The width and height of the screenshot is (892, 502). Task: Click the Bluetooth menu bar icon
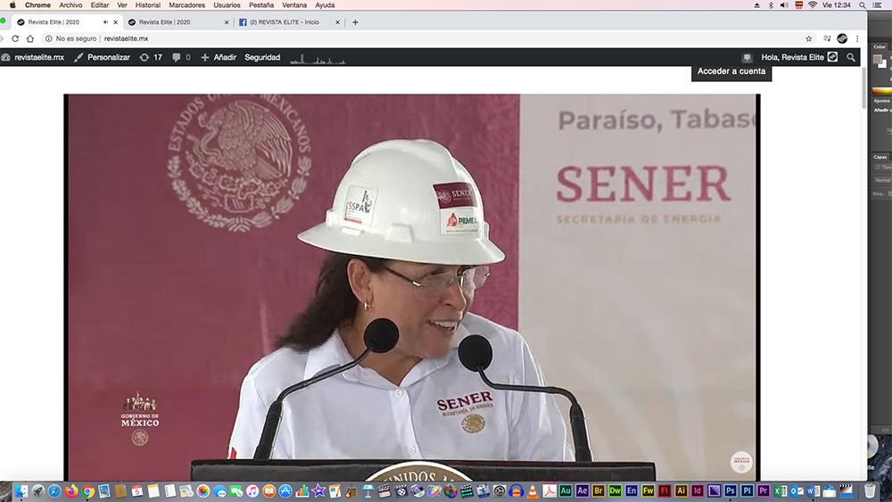(x=771, y=5)
